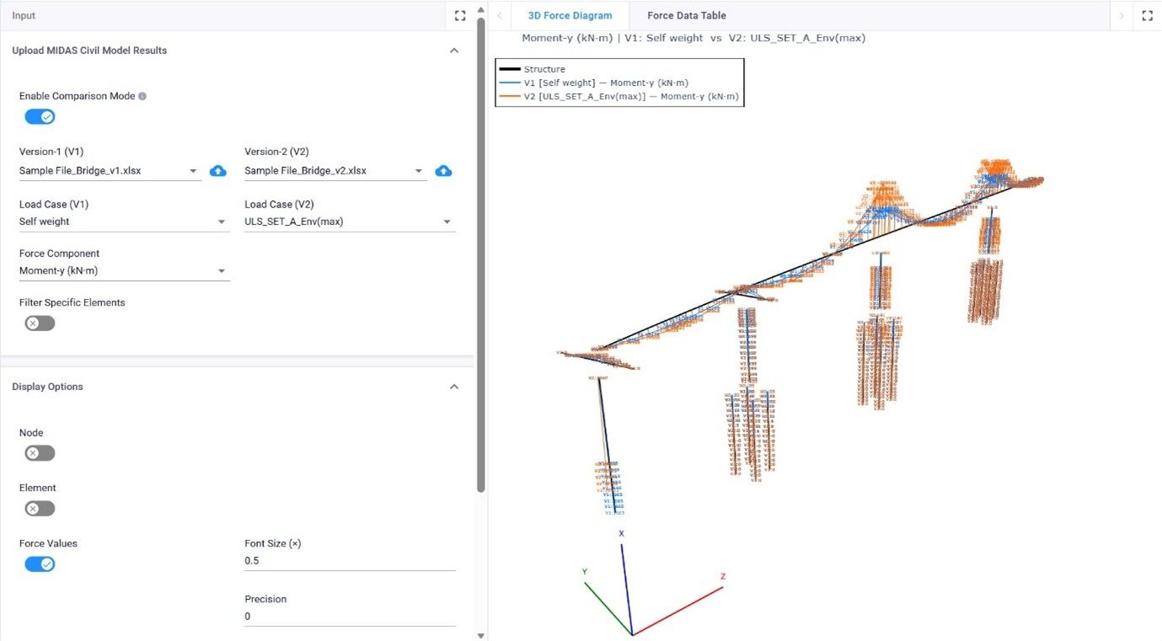Click the Input panel fullscreen icon
The height and width of the screenshot is (641, 1162).
(x=460, y=16)
